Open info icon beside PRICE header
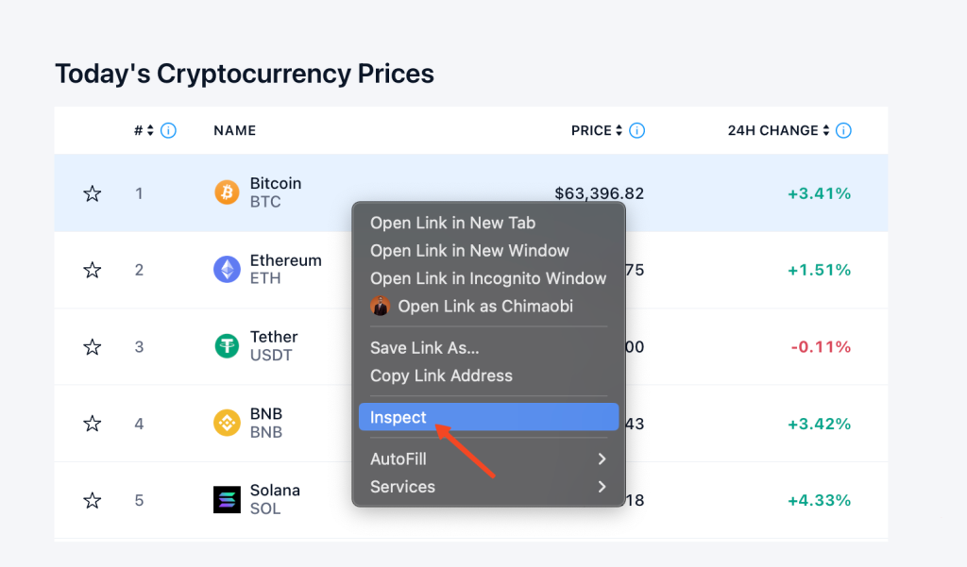The width and height of the screenshot is (967, 567). click(637, 130)
